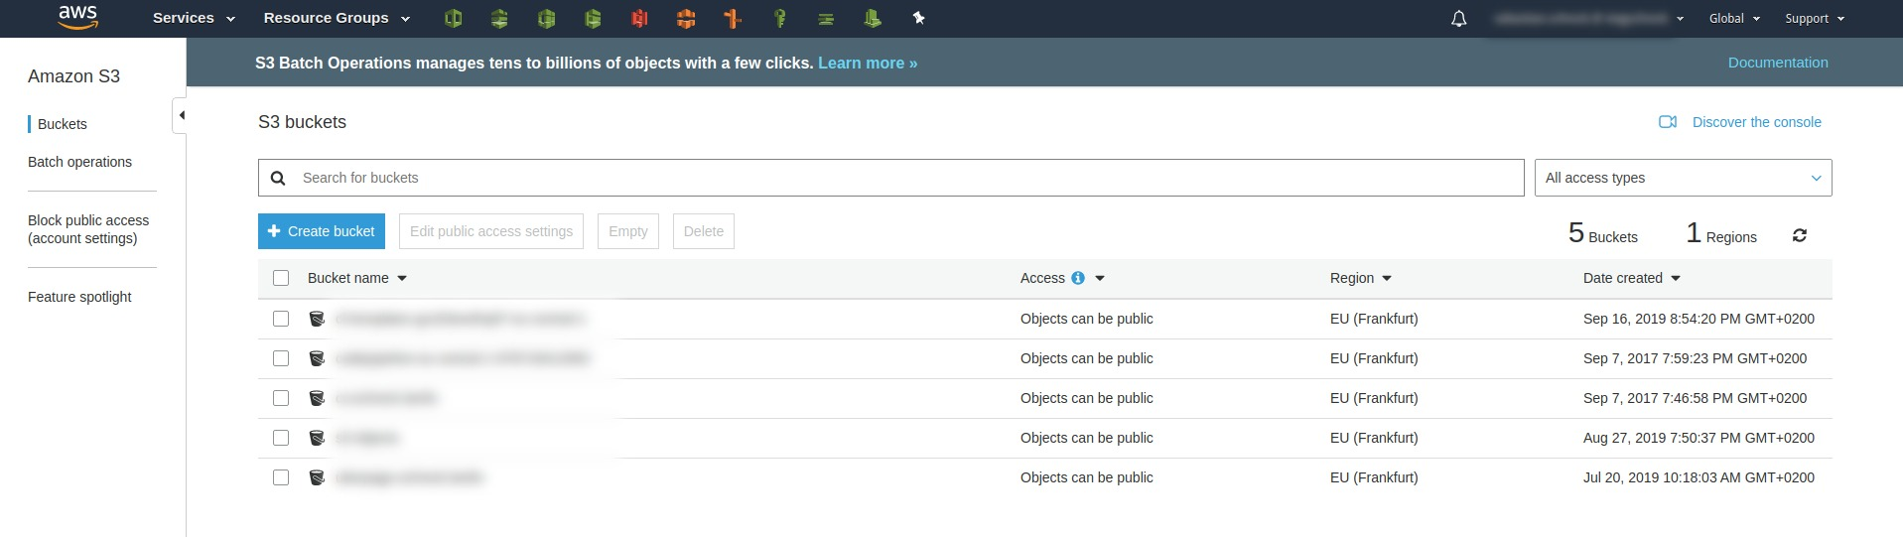Click the refresh buckets icon

pos(1800,235)
